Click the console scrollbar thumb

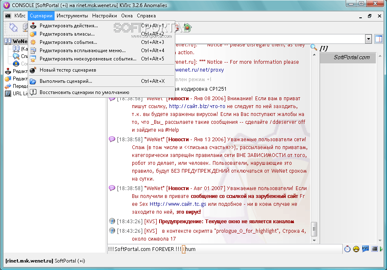click(314, 229)
